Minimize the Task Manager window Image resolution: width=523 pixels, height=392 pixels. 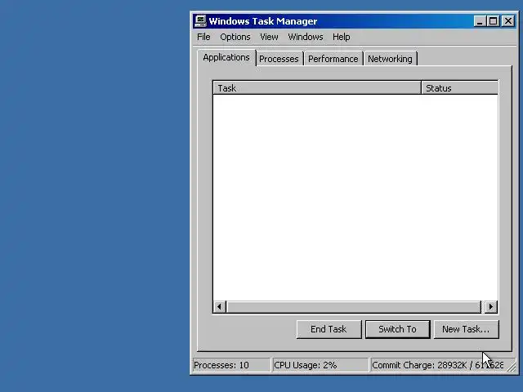480,21
